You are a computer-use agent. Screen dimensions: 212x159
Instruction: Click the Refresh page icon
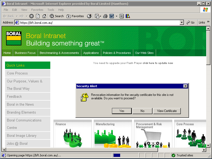click(38, 16)
